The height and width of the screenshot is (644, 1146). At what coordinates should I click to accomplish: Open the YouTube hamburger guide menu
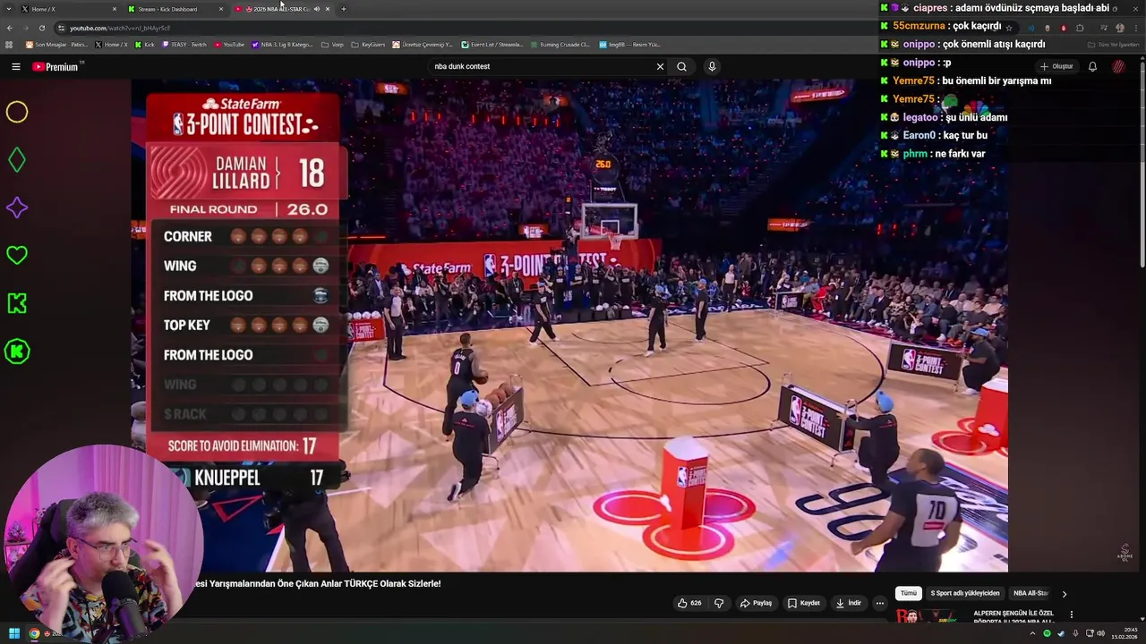(15, 66)
